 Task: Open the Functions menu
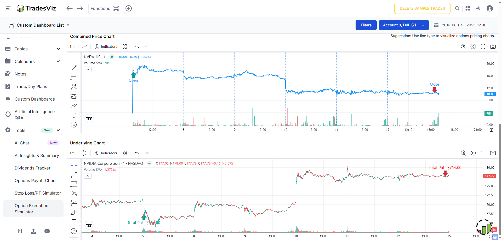[105, 8]
